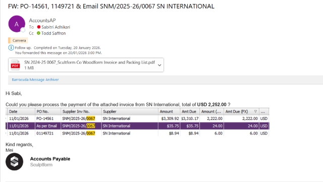323x182 pixels.
Task: Select the 01149721 PO cell
Action: (x=48, y=133)
